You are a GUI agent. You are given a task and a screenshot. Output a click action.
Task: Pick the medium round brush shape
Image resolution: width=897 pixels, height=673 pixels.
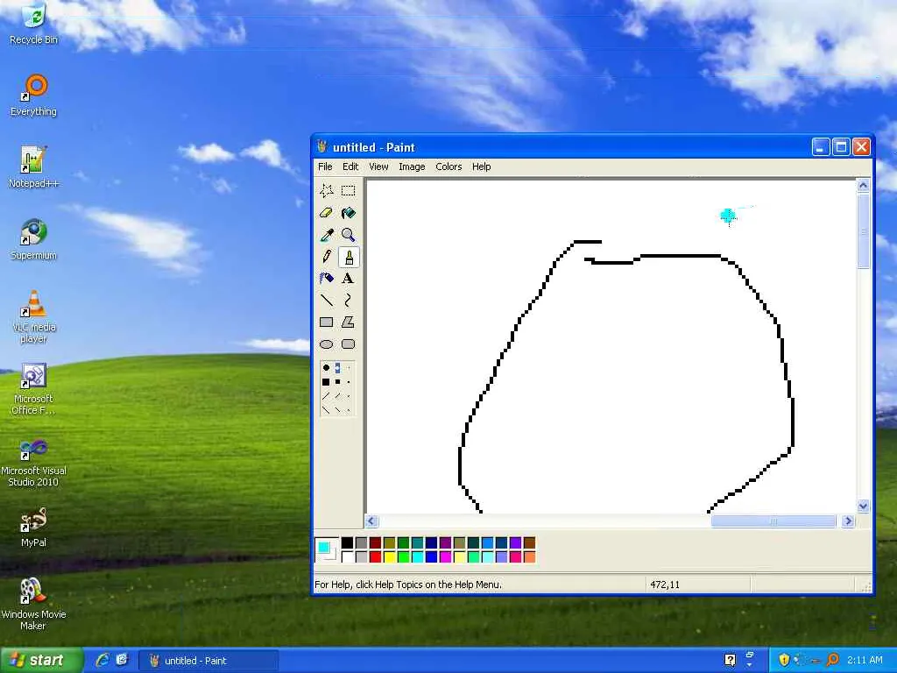(337, 368)
